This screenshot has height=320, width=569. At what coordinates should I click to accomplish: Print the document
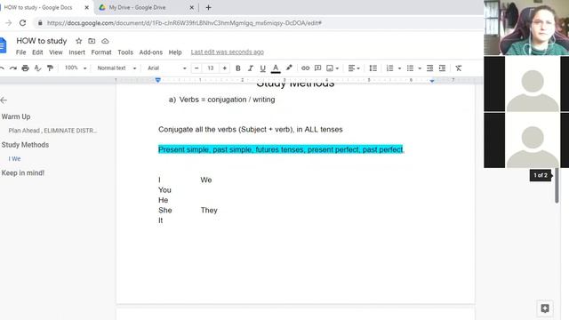[x=25, y=68]
